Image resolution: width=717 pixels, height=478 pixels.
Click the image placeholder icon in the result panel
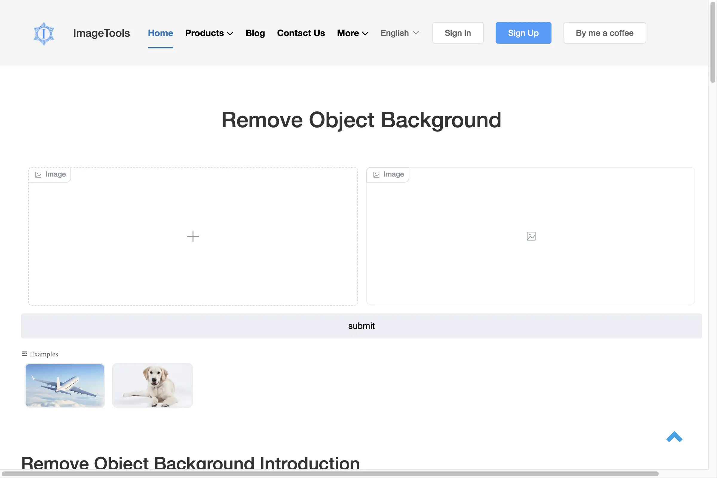[531, 236]
